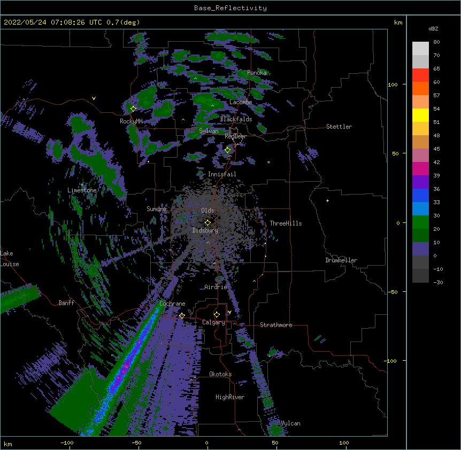Click the Banff label

[66, 303]
